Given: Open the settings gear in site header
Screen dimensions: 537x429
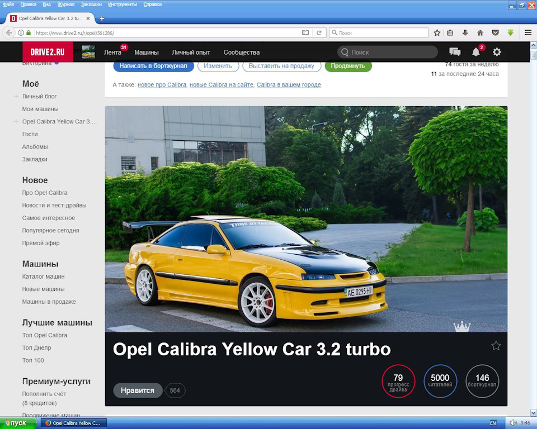Looking at the screenshot, I should (x=497, y=52).
